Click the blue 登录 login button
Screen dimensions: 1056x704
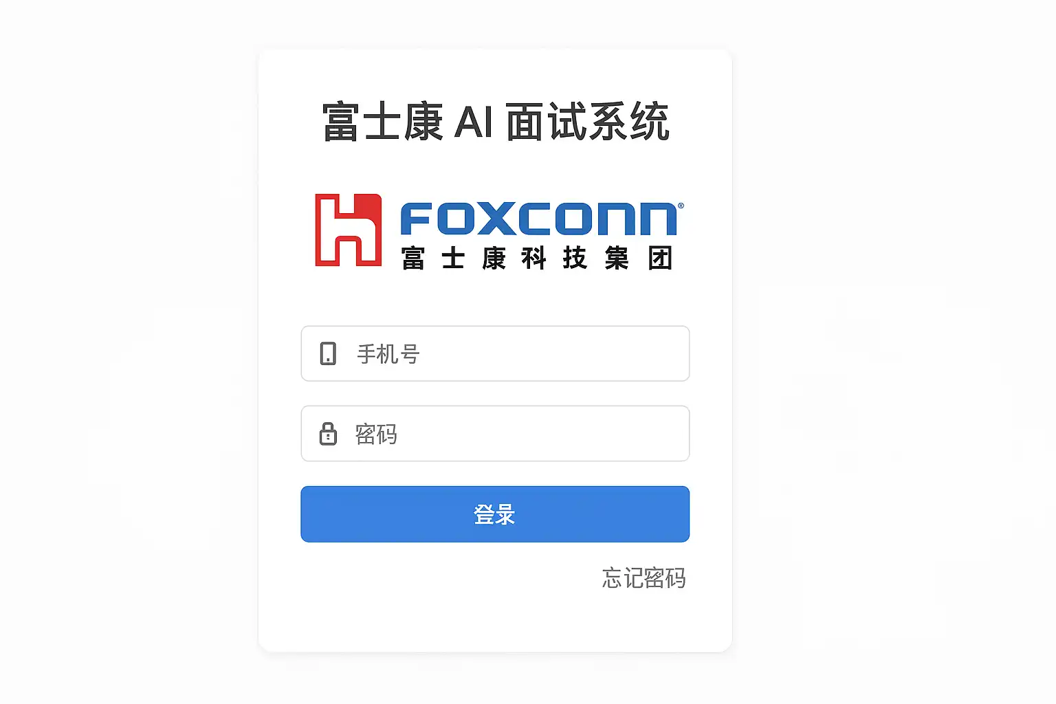495,514
